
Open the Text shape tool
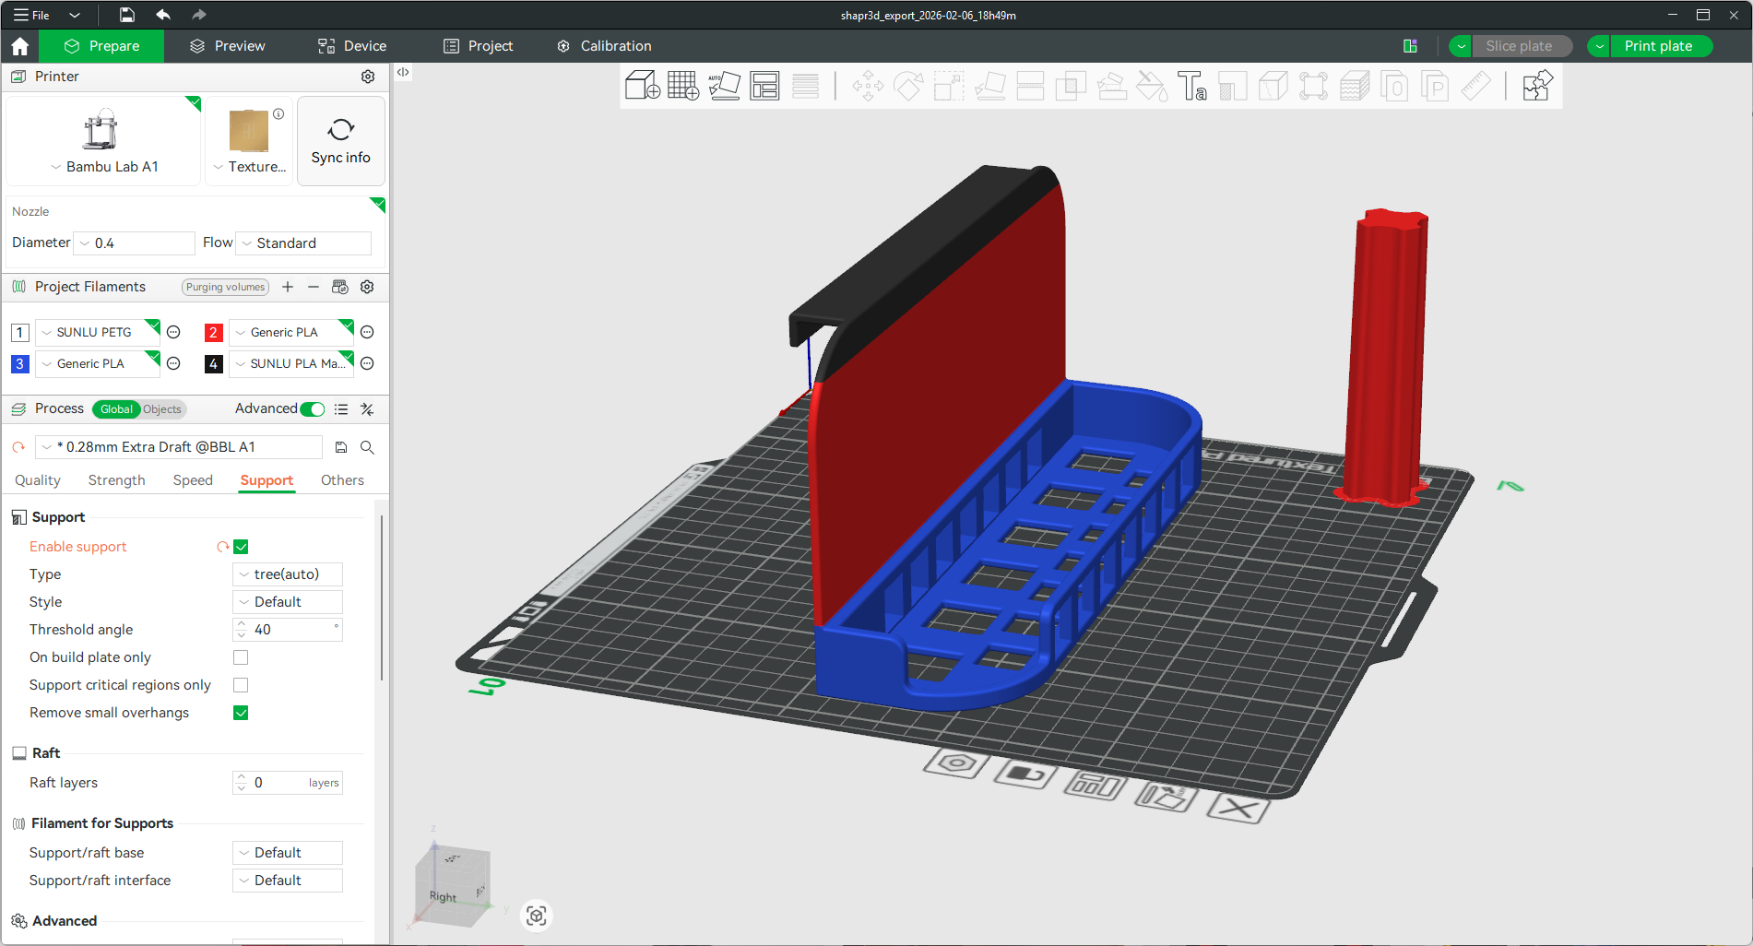pos(1191,86)
